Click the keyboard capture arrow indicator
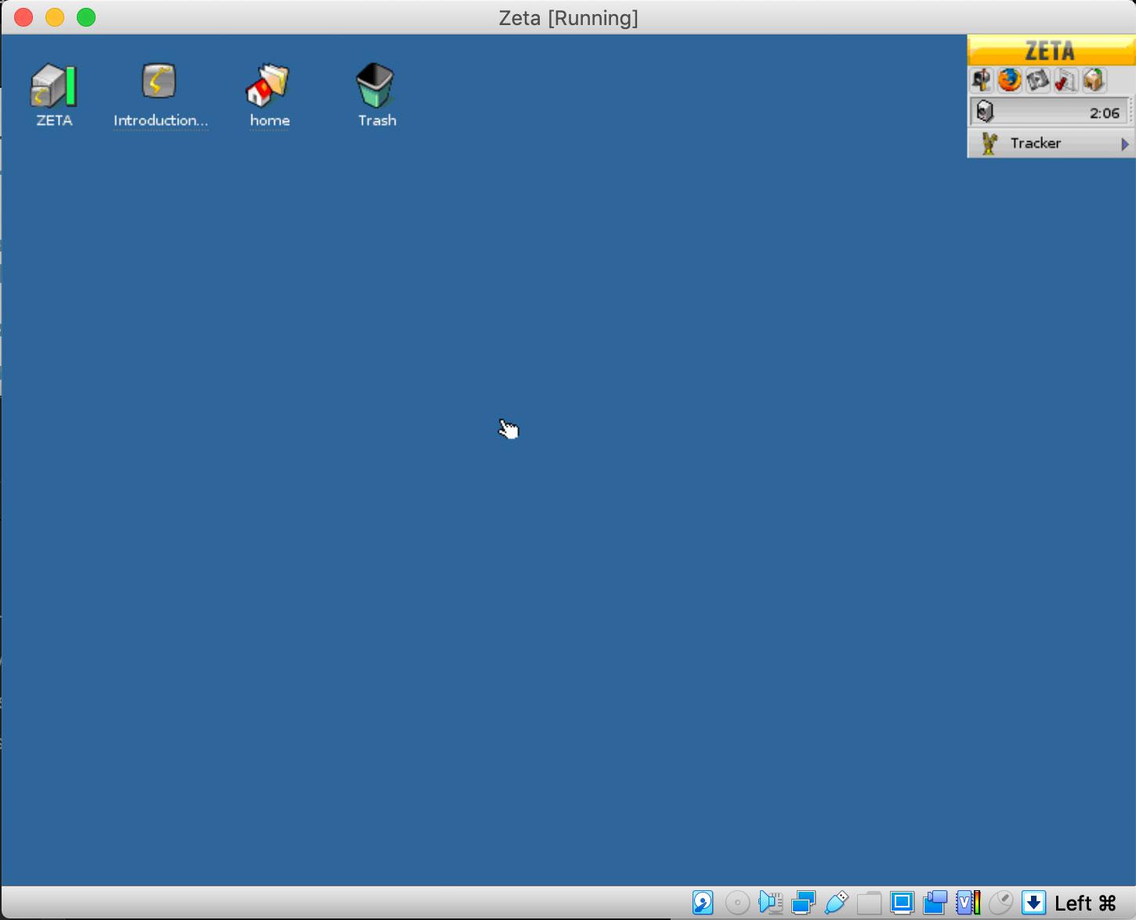 [x=1033, y=903]
